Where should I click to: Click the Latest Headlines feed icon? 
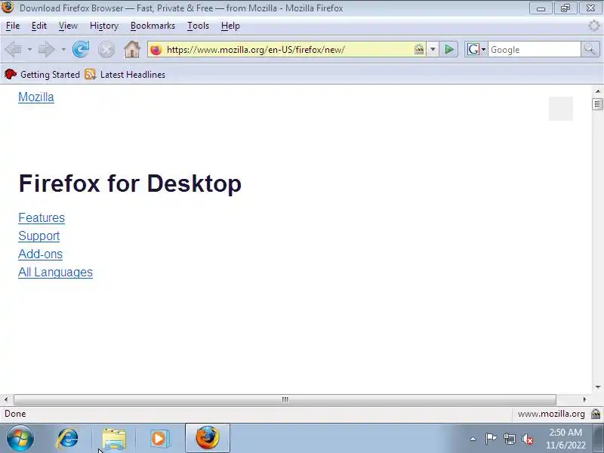[90, 74]
